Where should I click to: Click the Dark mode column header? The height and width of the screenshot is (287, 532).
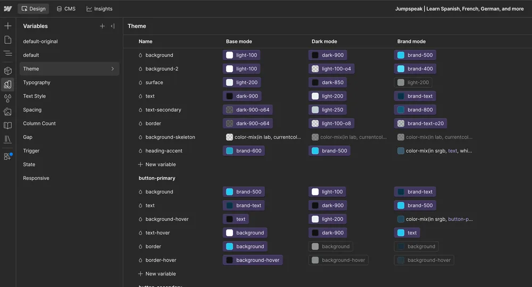point(324,41)
